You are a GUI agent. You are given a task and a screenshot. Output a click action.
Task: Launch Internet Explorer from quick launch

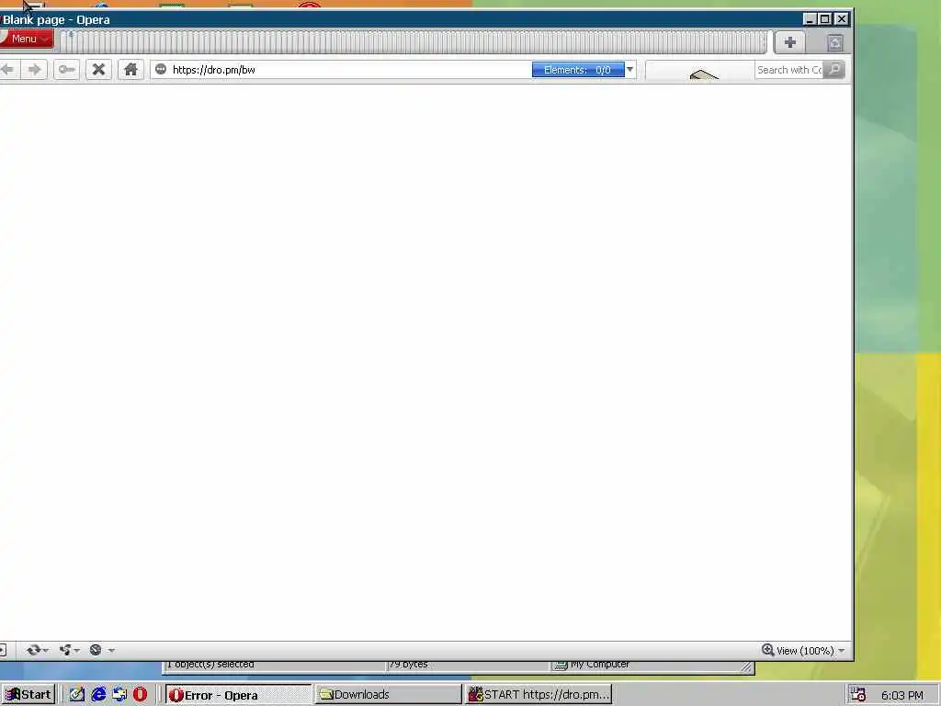(x=98, y=695)
